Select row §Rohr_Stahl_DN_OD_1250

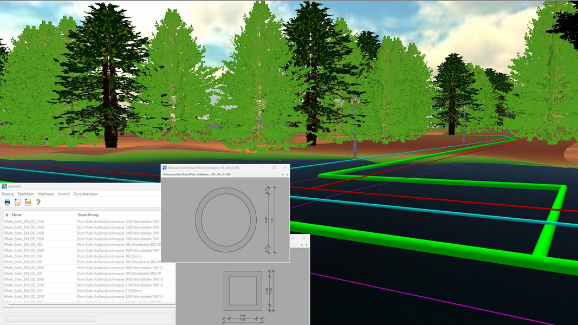[x=24, y=222]
